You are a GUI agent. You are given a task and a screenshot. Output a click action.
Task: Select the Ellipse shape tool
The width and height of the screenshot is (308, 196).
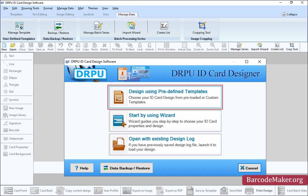click(x=10, y=78)
